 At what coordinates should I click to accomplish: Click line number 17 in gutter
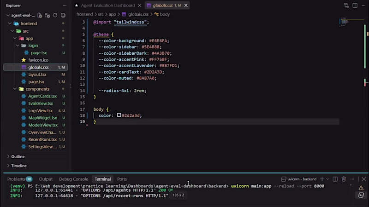click(82, 109)
